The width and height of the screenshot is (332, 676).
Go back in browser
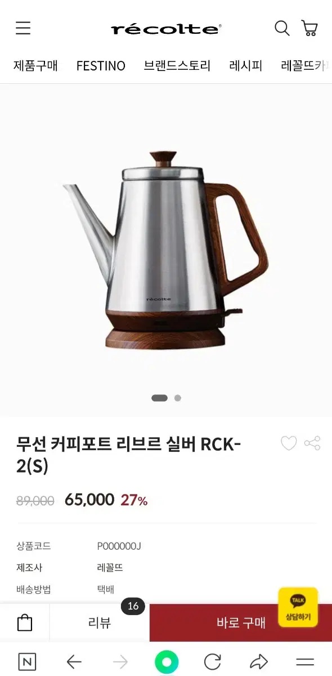74,661
